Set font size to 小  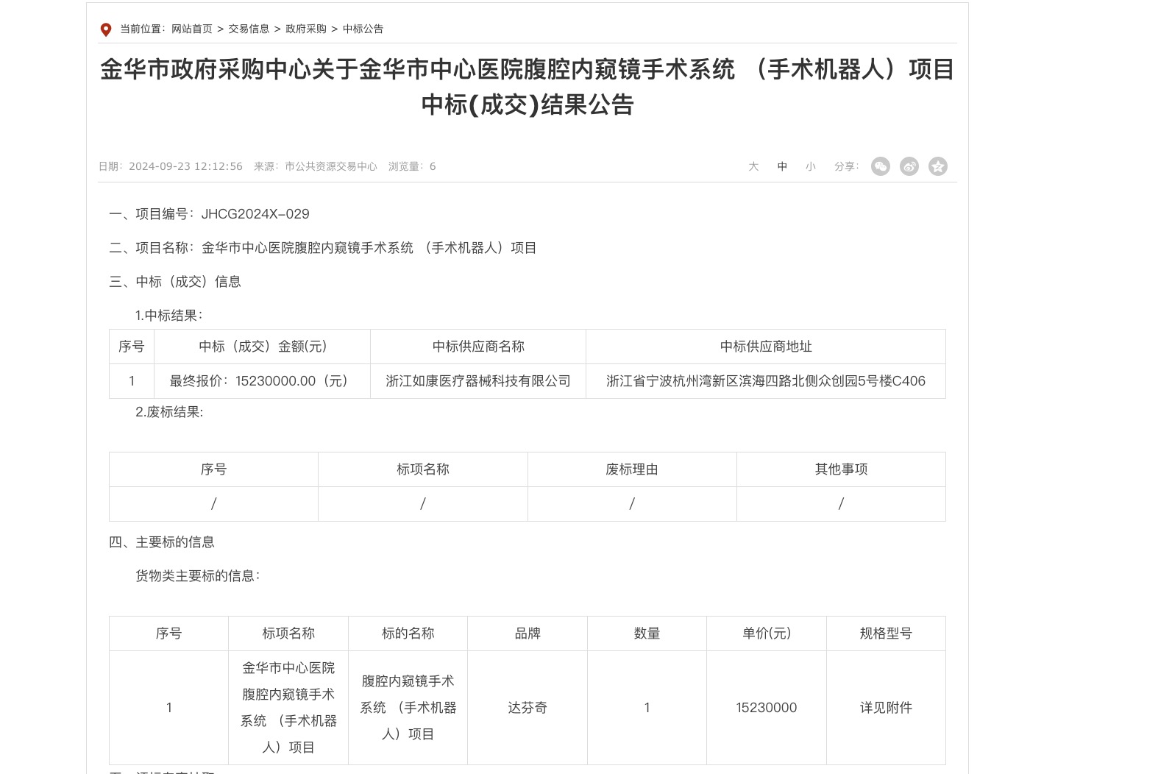point(811,166)
